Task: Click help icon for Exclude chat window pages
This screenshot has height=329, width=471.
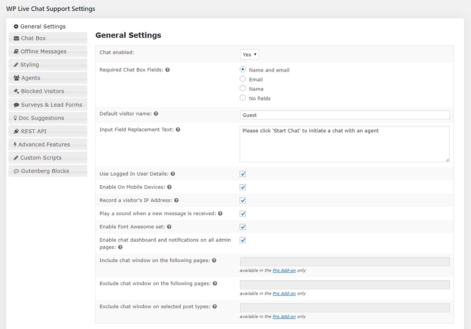Action: [215, 283]
